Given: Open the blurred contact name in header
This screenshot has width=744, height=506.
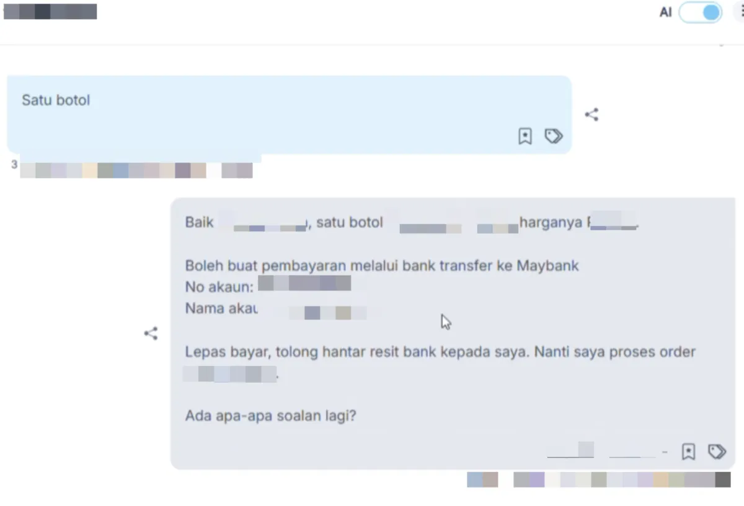Looking at the screenshot, I should pos(50,12).
